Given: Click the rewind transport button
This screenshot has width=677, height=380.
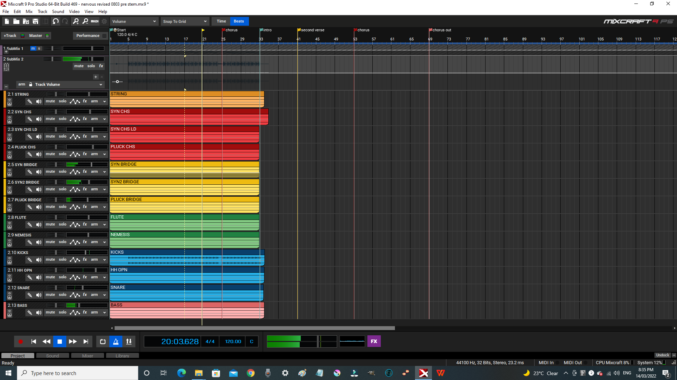Looking at the screenshot, I should click(x=47, y=341).
